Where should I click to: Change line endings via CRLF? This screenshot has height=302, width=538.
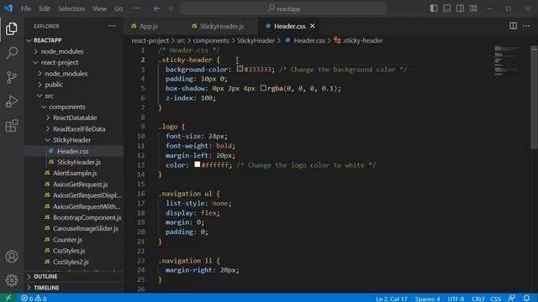[478, 299]
